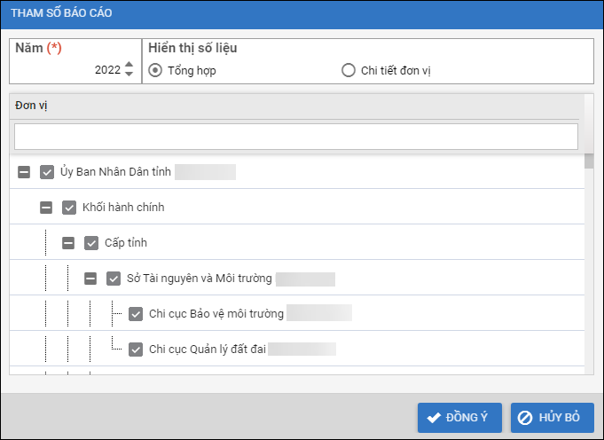The image size is (604, 440).
Task: Uncheck the Cấp tỉnh checkbox
Action: pos(91,243)
